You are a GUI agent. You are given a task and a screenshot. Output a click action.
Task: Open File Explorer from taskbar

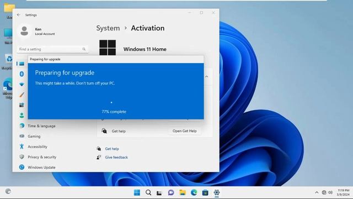183,192
